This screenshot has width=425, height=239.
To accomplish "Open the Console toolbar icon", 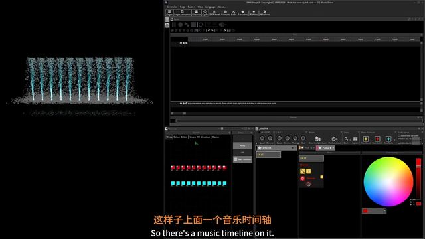I will (225, 13).
